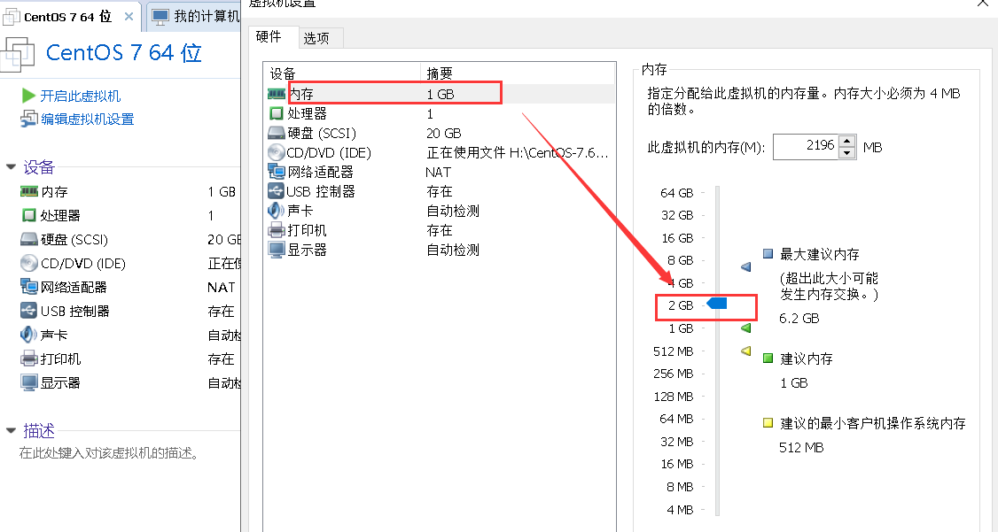Collapse the 设备 section in main window
This screenshot has width=998, height=532.
coord(11,167)
